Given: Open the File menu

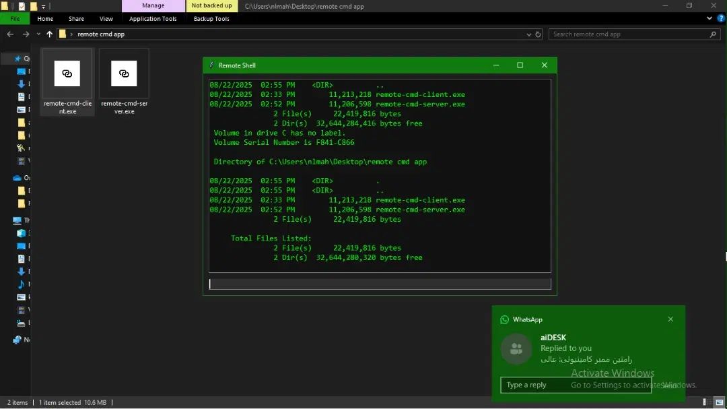Looking at the screenshot, I should 15,19.
